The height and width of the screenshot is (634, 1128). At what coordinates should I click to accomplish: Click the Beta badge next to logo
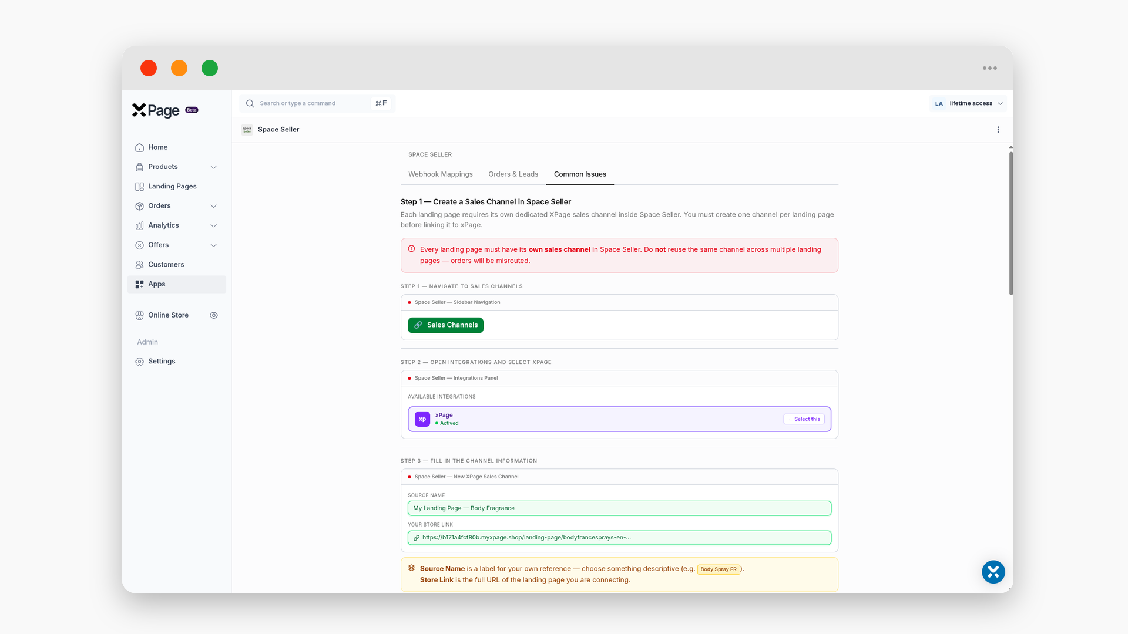coord(192,110)
